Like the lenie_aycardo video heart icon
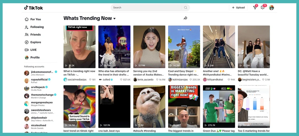Image resolution: width=299 pixels, height=136 pixels. (157, 80)
